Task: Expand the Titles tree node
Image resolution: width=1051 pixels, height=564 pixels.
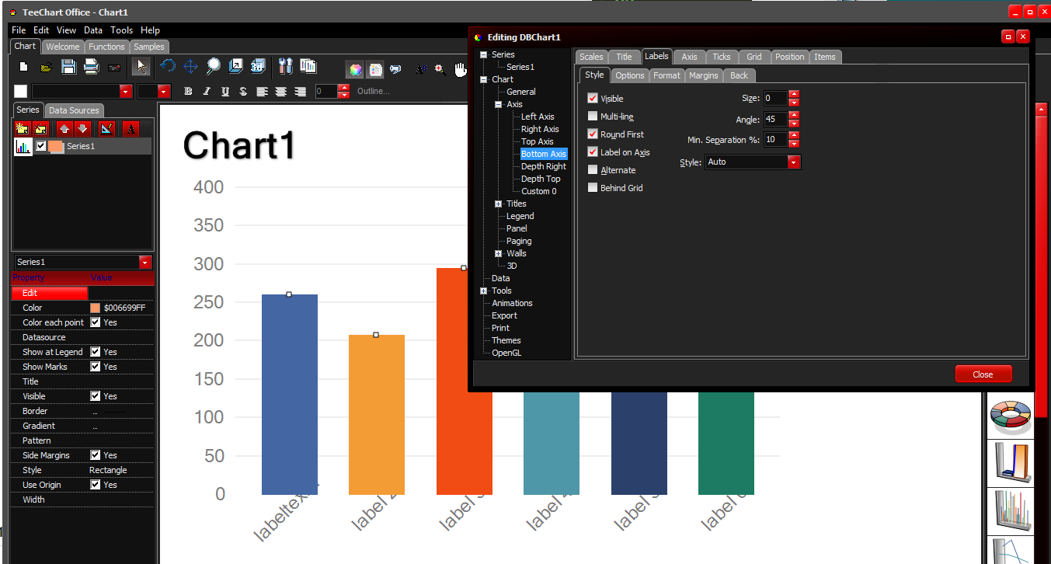Action: [499, 204]
